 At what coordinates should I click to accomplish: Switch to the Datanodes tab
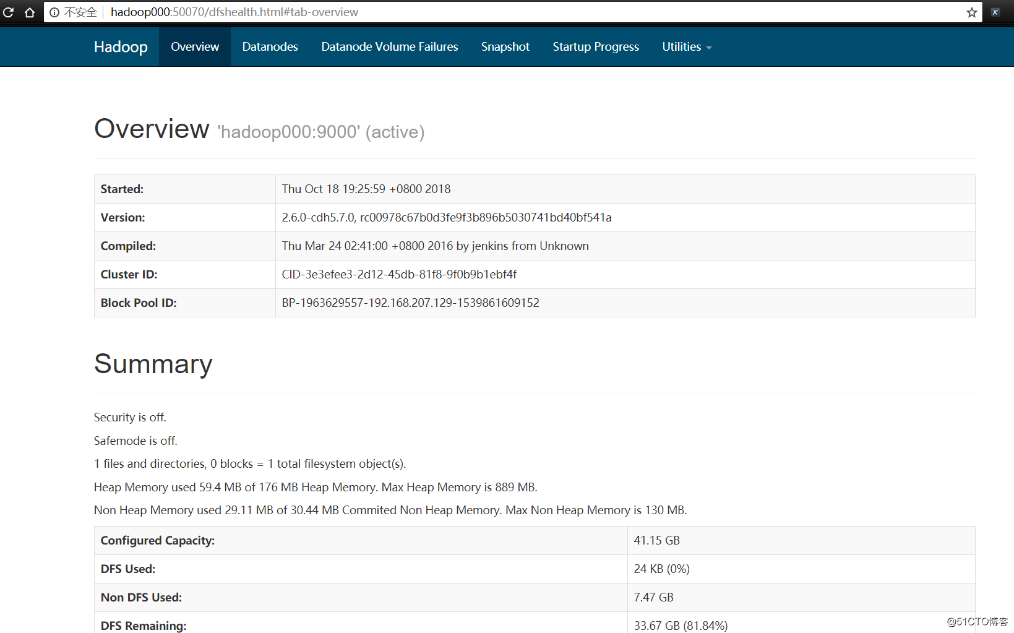(x=270, y=47)
